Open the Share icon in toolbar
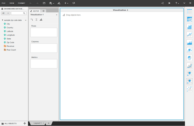 point(162,3)
